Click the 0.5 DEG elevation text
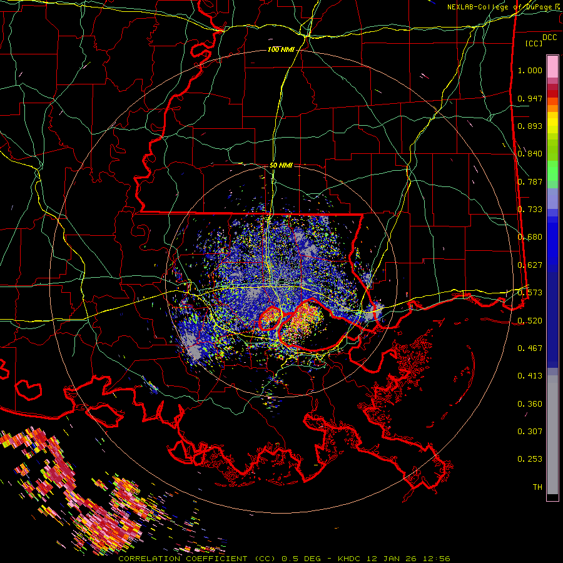563x563 pixels. (x=301, y=559)
